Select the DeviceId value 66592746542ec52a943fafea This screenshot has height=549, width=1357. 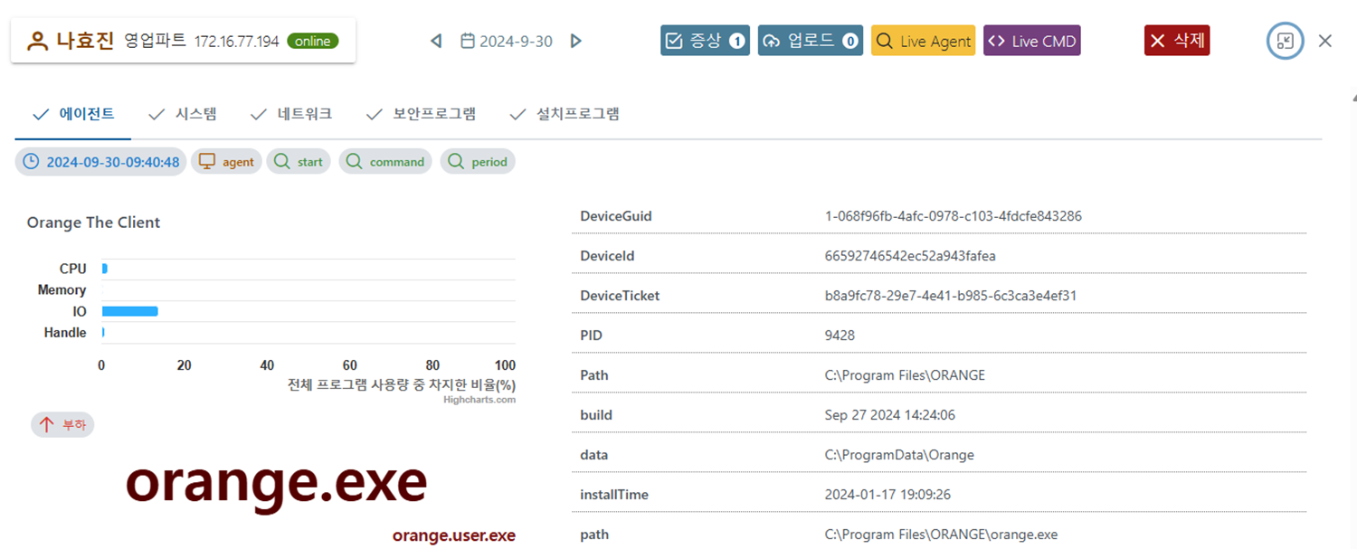pyautogui.click(x=910, y=256)
